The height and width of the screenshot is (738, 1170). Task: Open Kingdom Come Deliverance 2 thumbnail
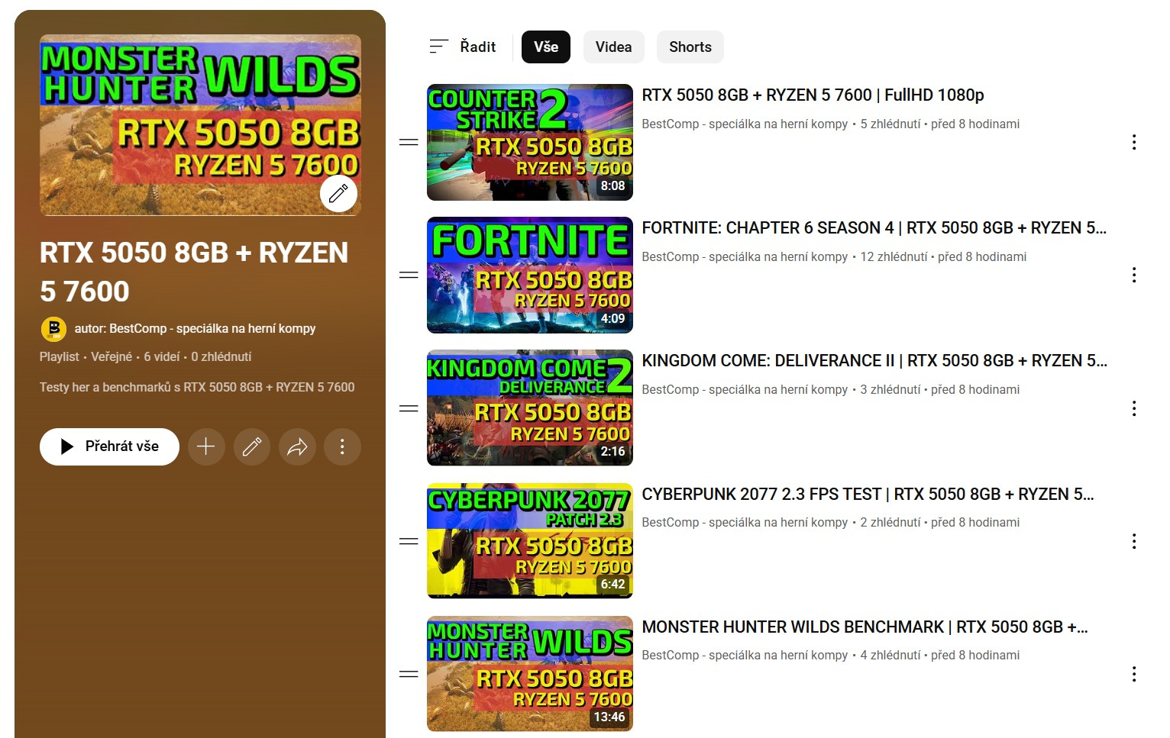tap(530, 408)
